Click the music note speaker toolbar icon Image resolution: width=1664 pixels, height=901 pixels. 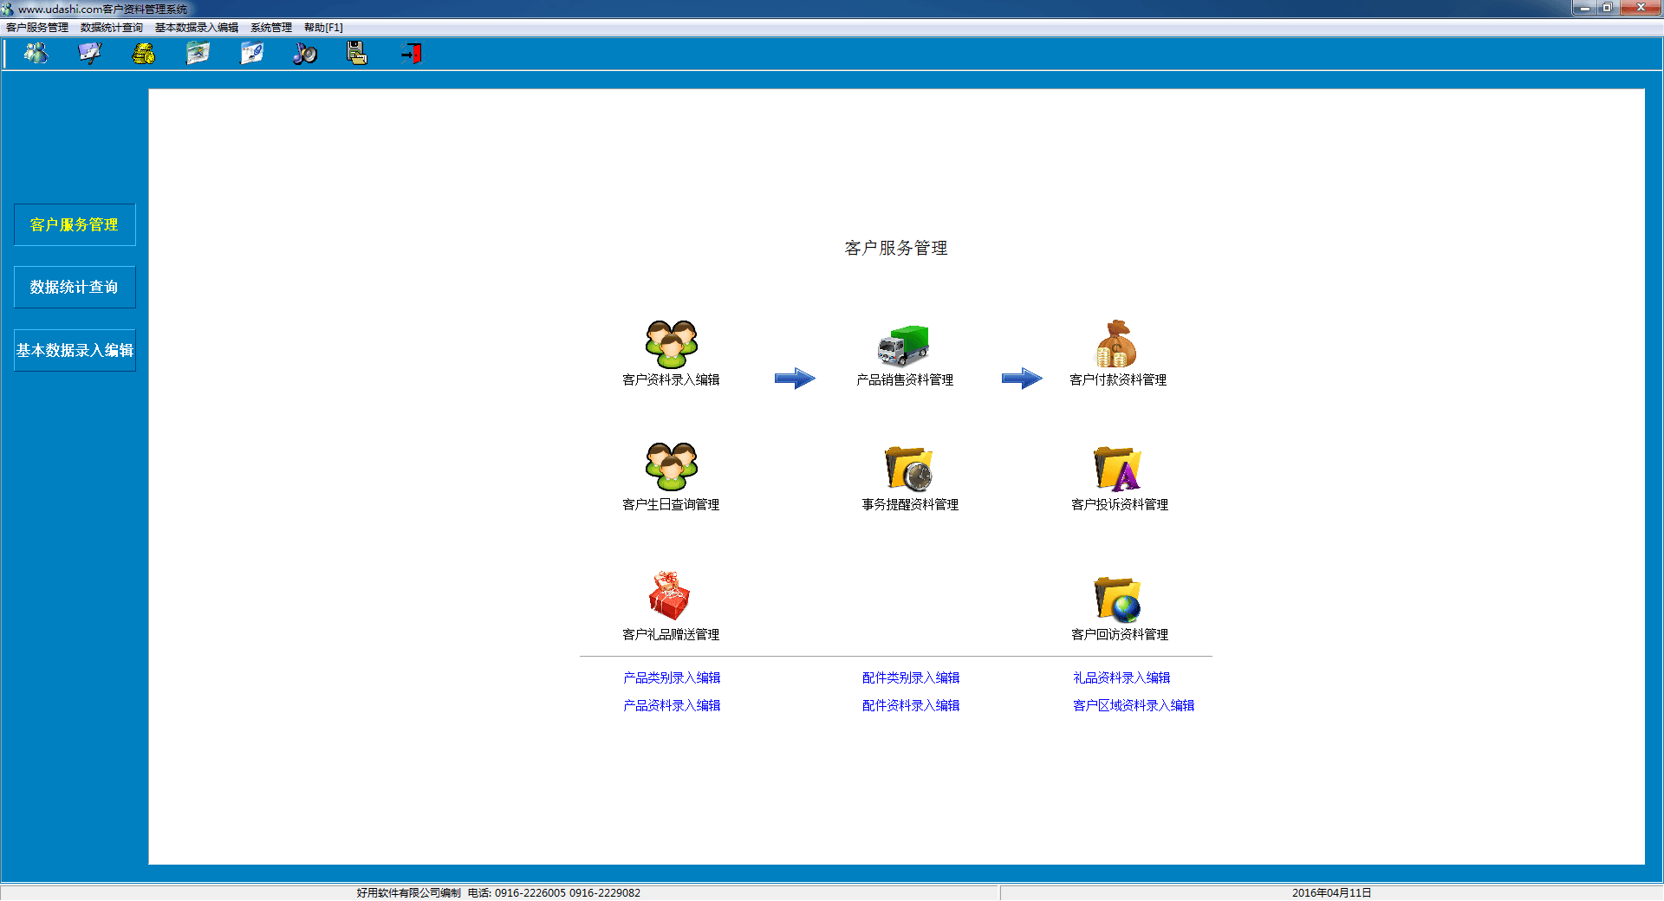tap(304, 54)
